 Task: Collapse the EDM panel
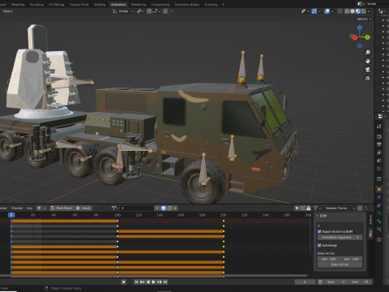pyautogui.click(x=318, y=216)
